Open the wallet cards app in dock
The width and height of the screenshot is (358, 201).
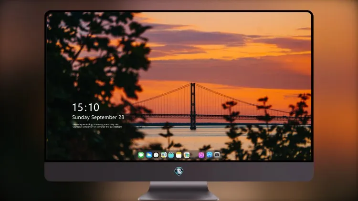pos(187,155)
